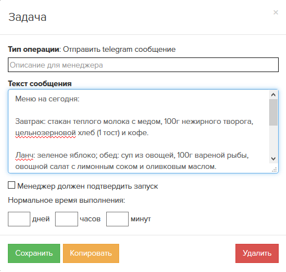286x272 pixels.
Task: Click scrollbar track below the thumb
Action: point(273,140)
